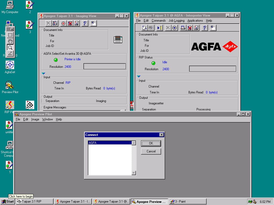
Task: Open Job Logging menu in Interpreter View
Action: [177, 21]
